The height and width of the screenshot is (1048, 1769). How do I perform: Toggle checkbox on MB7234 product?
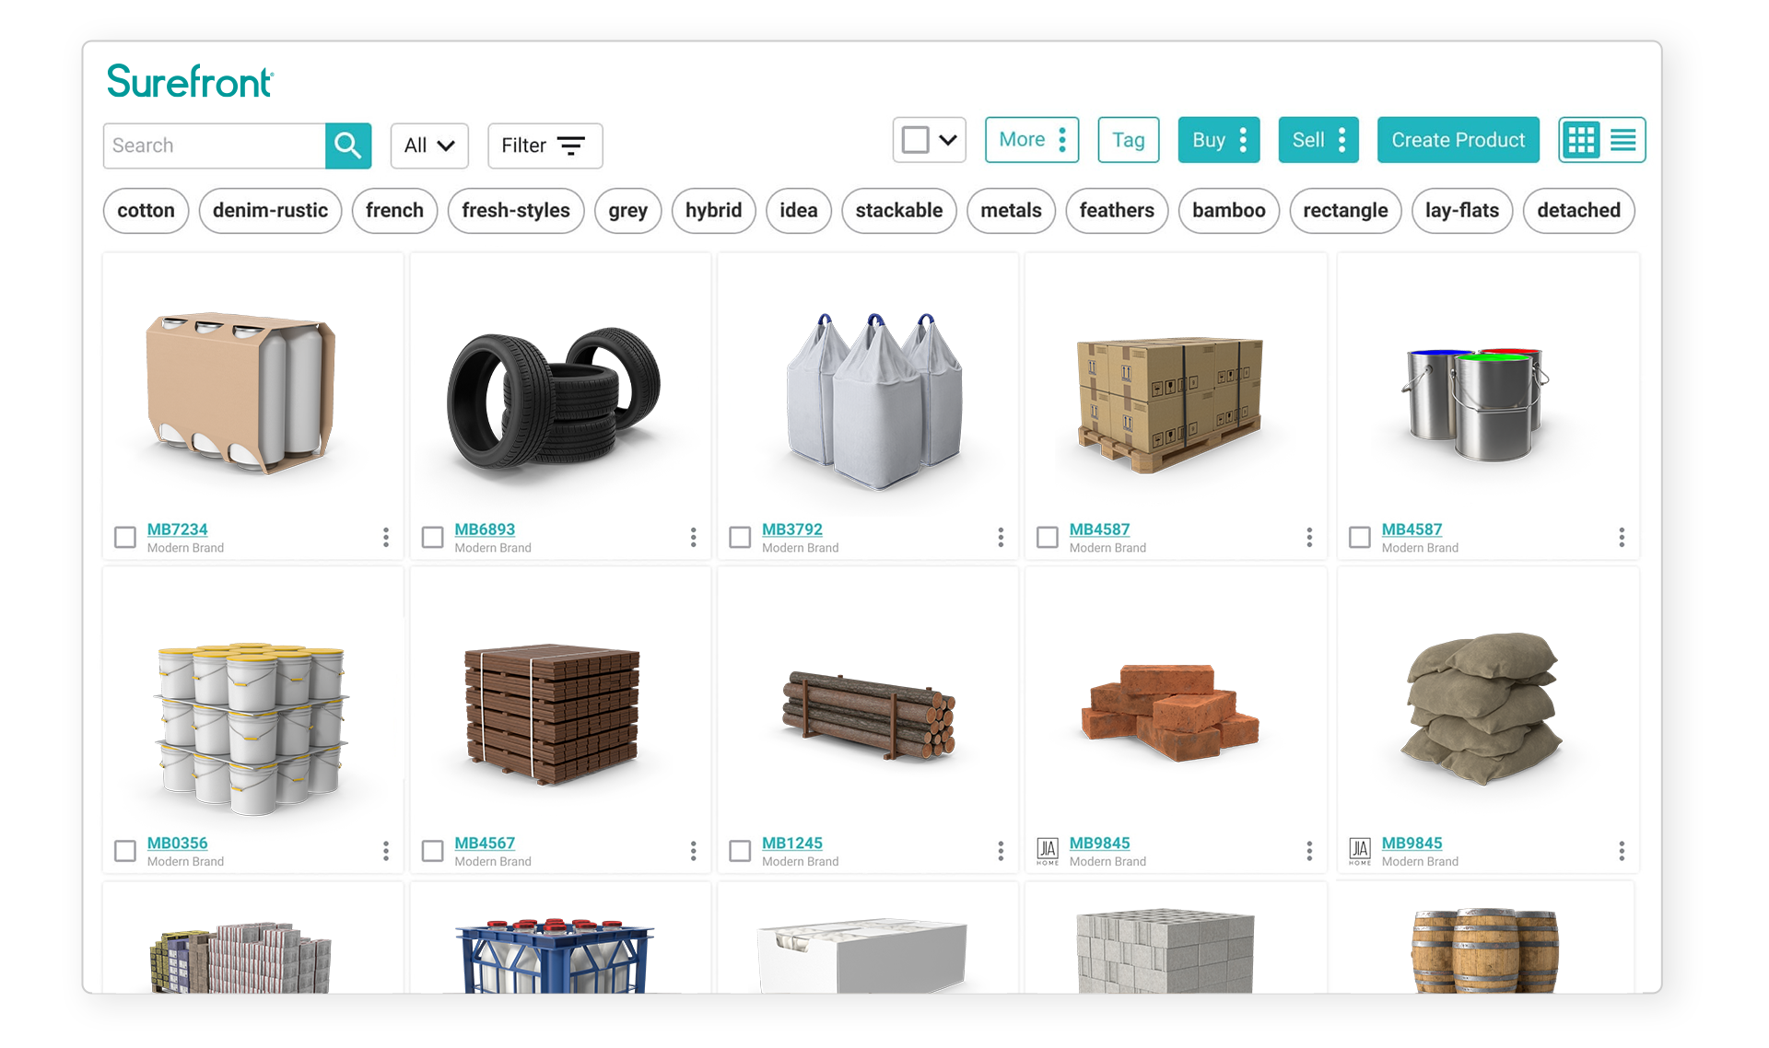pos(124,535)
